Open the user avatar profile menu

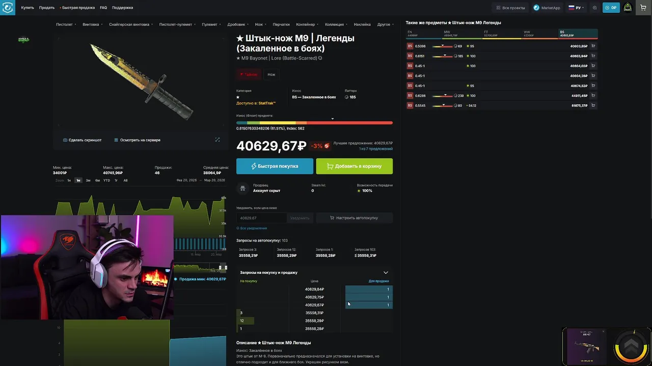coord(628,8)
